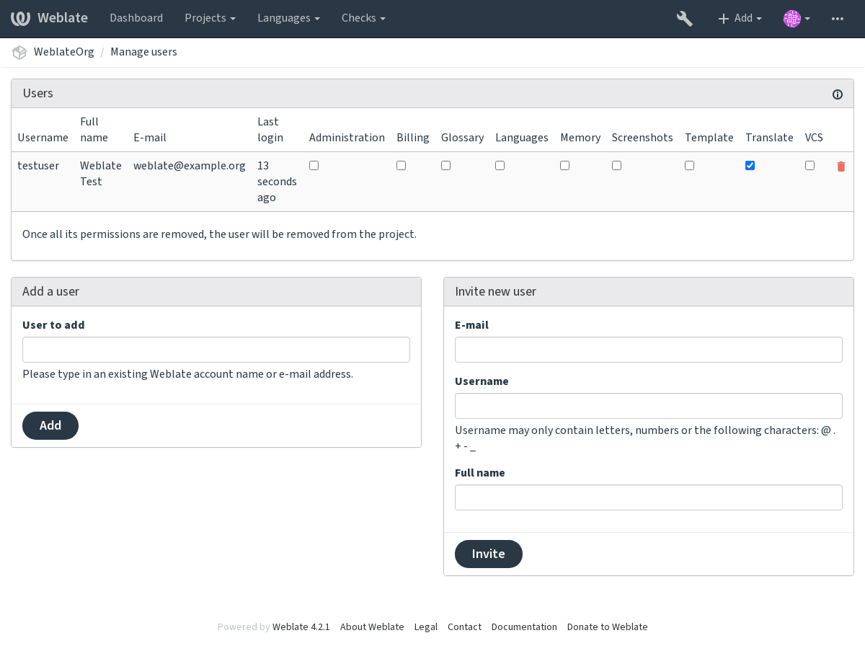Click the user avatar icon
Screen dimensions: 865x651
[x=791, y=19]
